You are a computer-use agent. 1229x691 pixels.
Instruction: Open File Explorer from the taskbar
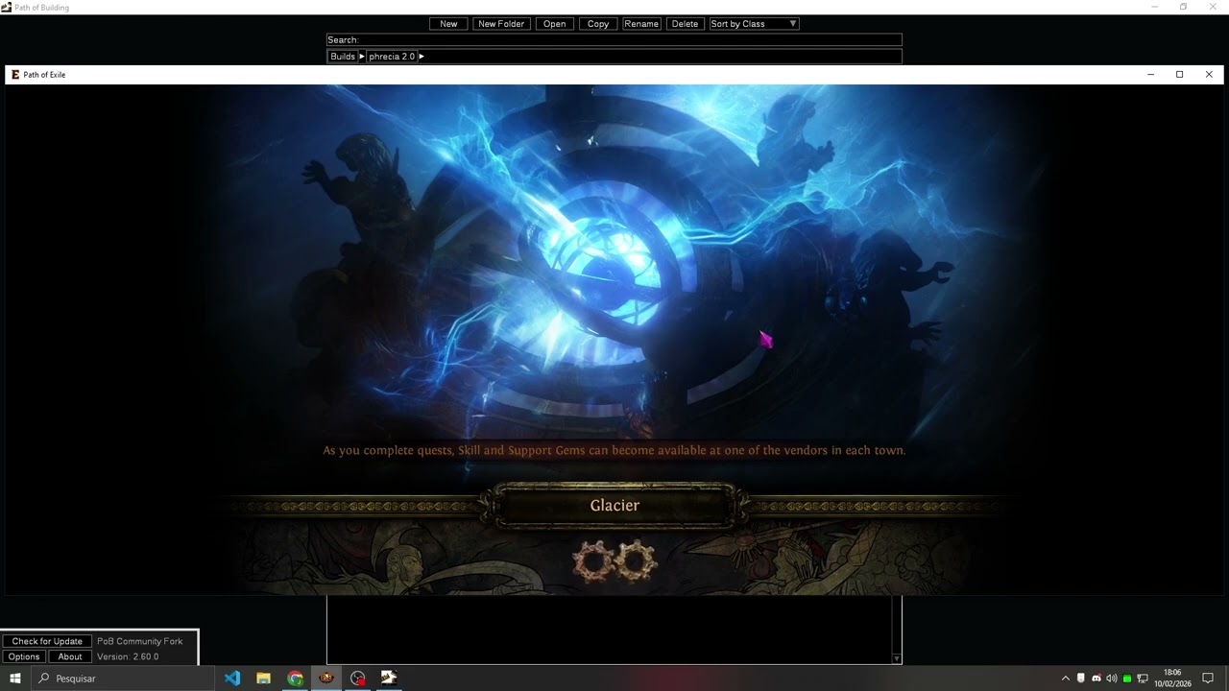coord(263,679)
